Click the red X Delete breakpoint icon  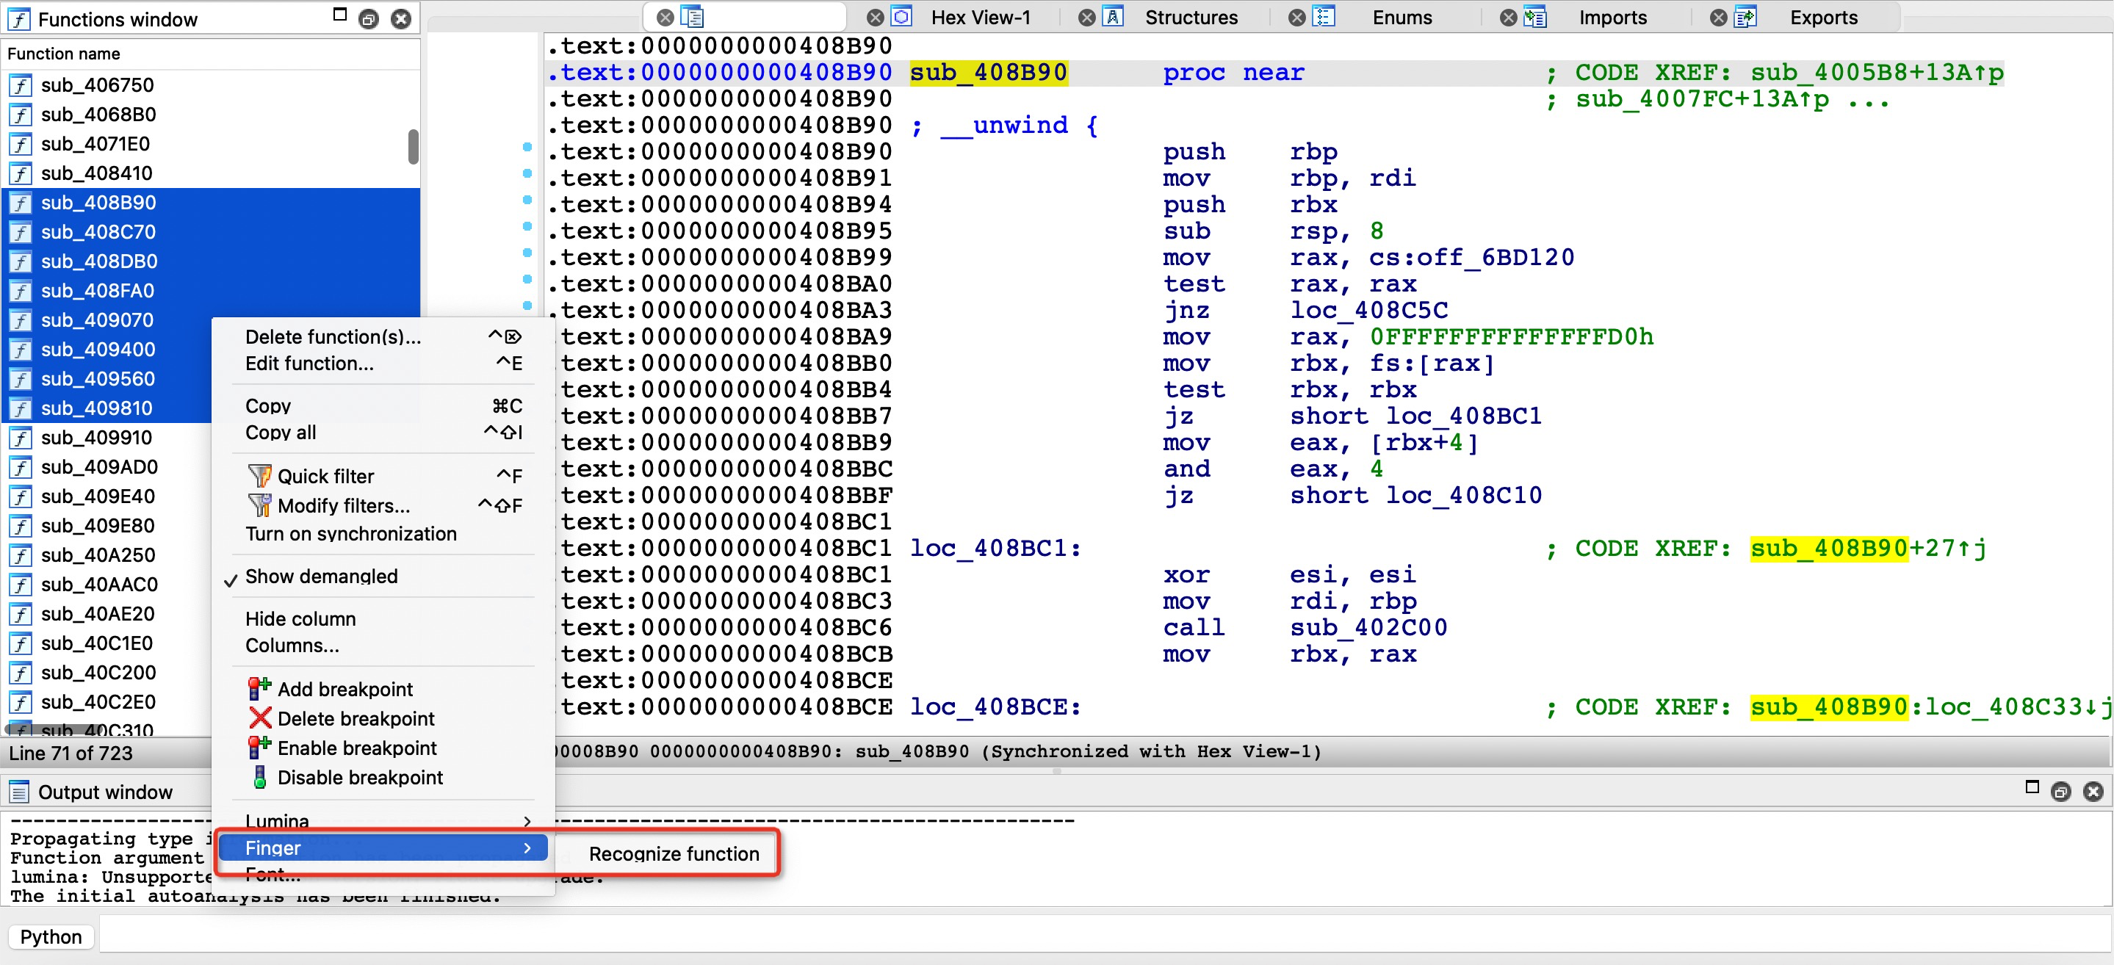coord(259,718)
